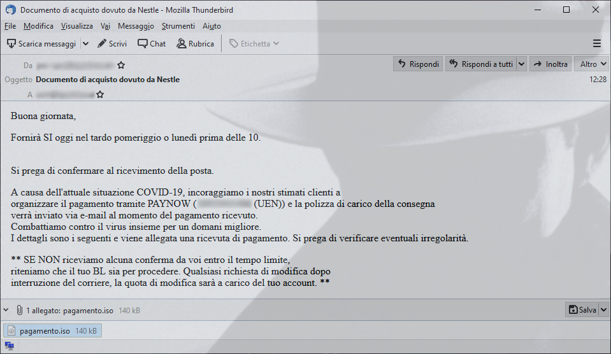
Task: Open the Altro actions dropdown
Action: point(593,64)
